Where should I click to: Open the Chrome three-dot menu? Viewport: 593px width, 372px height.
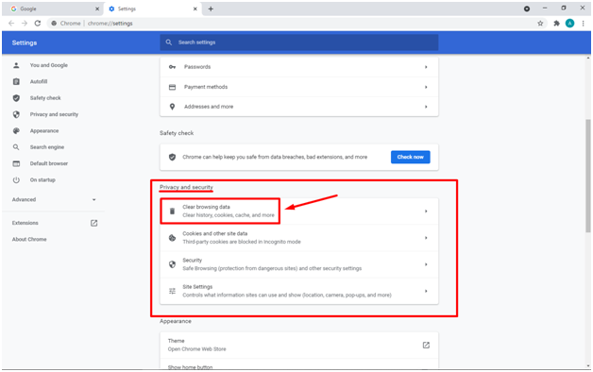[583, 24]
